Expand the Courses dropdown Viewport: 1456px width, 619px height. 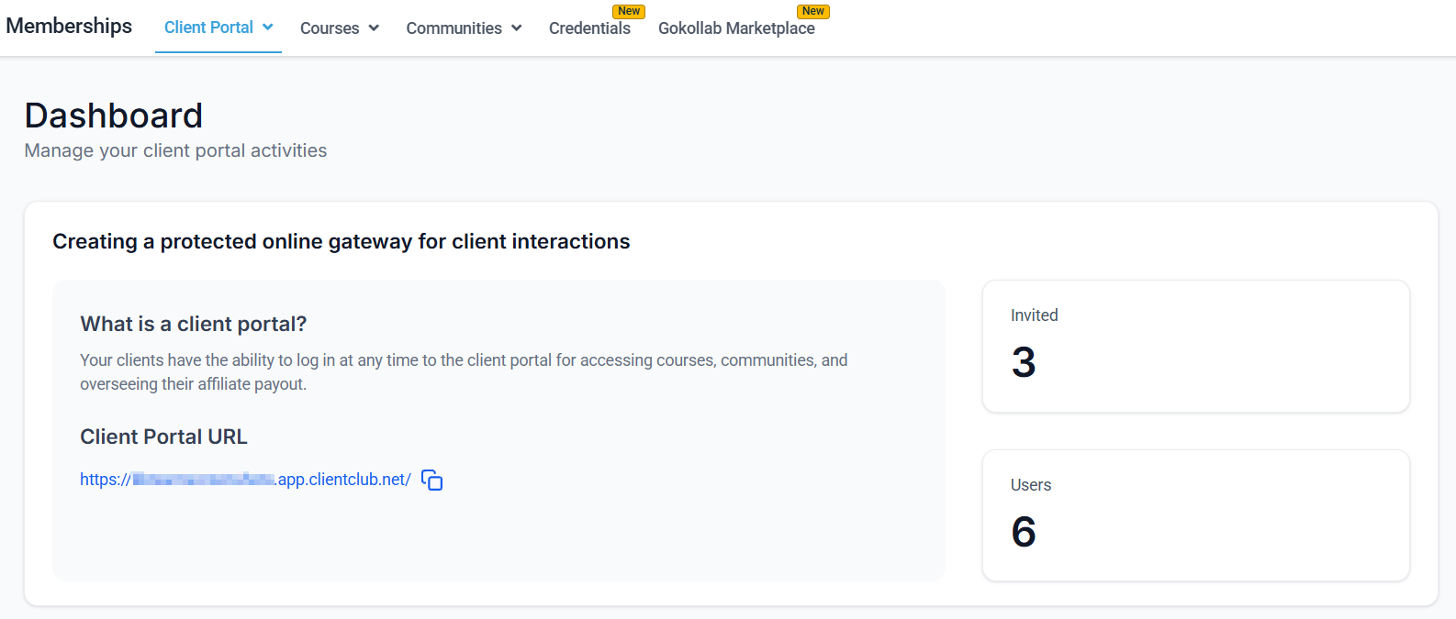pos(329,28)
